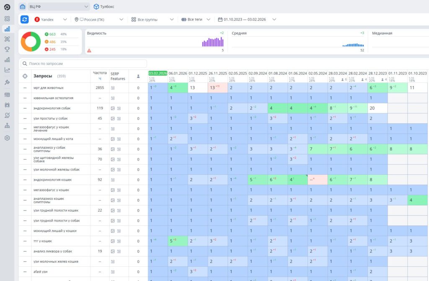Open the trophy icon in the sidebar
Image resolution: width=429 pixels, height=281 pixels.
7,49
